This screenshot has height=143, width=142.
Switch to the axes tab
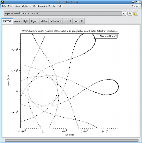tap(17, 21)
